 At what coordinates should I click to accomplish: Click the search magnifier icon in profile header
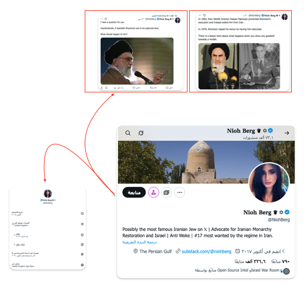coord(128,133)
